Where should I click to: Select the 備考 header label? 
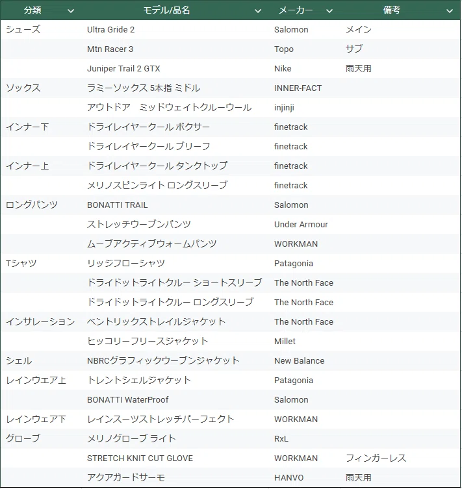392,10
